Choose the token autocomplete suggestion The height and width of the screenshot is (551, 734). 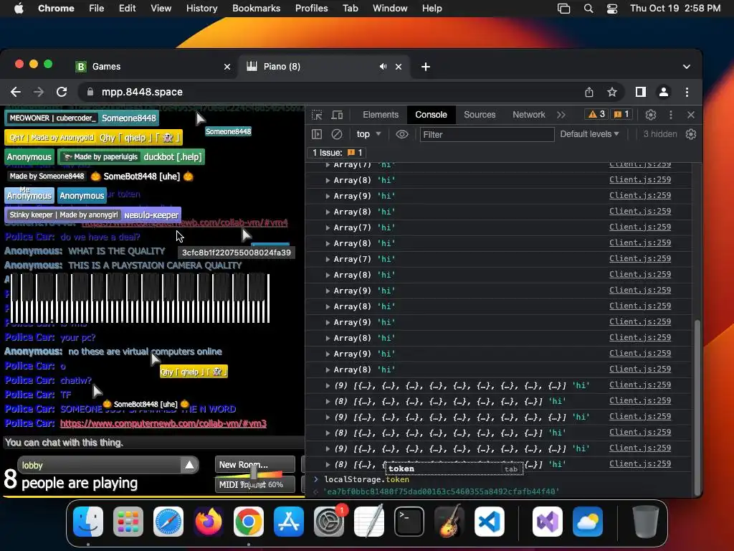pyautogui.click(x=454, y=468)
